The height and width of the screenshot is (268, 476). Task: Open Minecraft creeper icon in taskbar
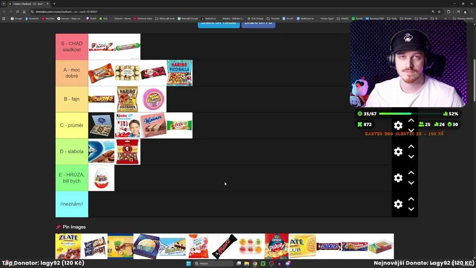[x=263, y=264]
